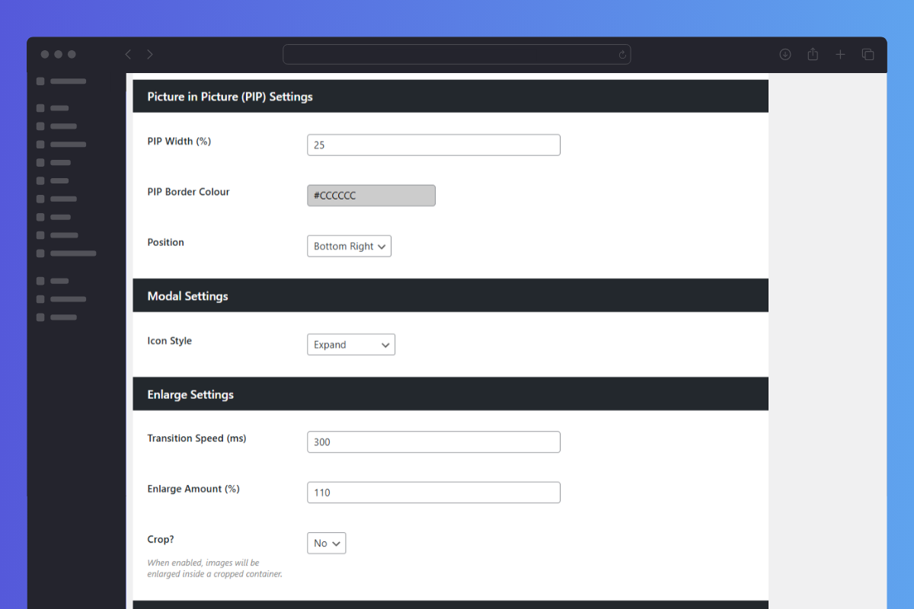
Task: Click into the Transition Speed field
Action: [433, 442]
